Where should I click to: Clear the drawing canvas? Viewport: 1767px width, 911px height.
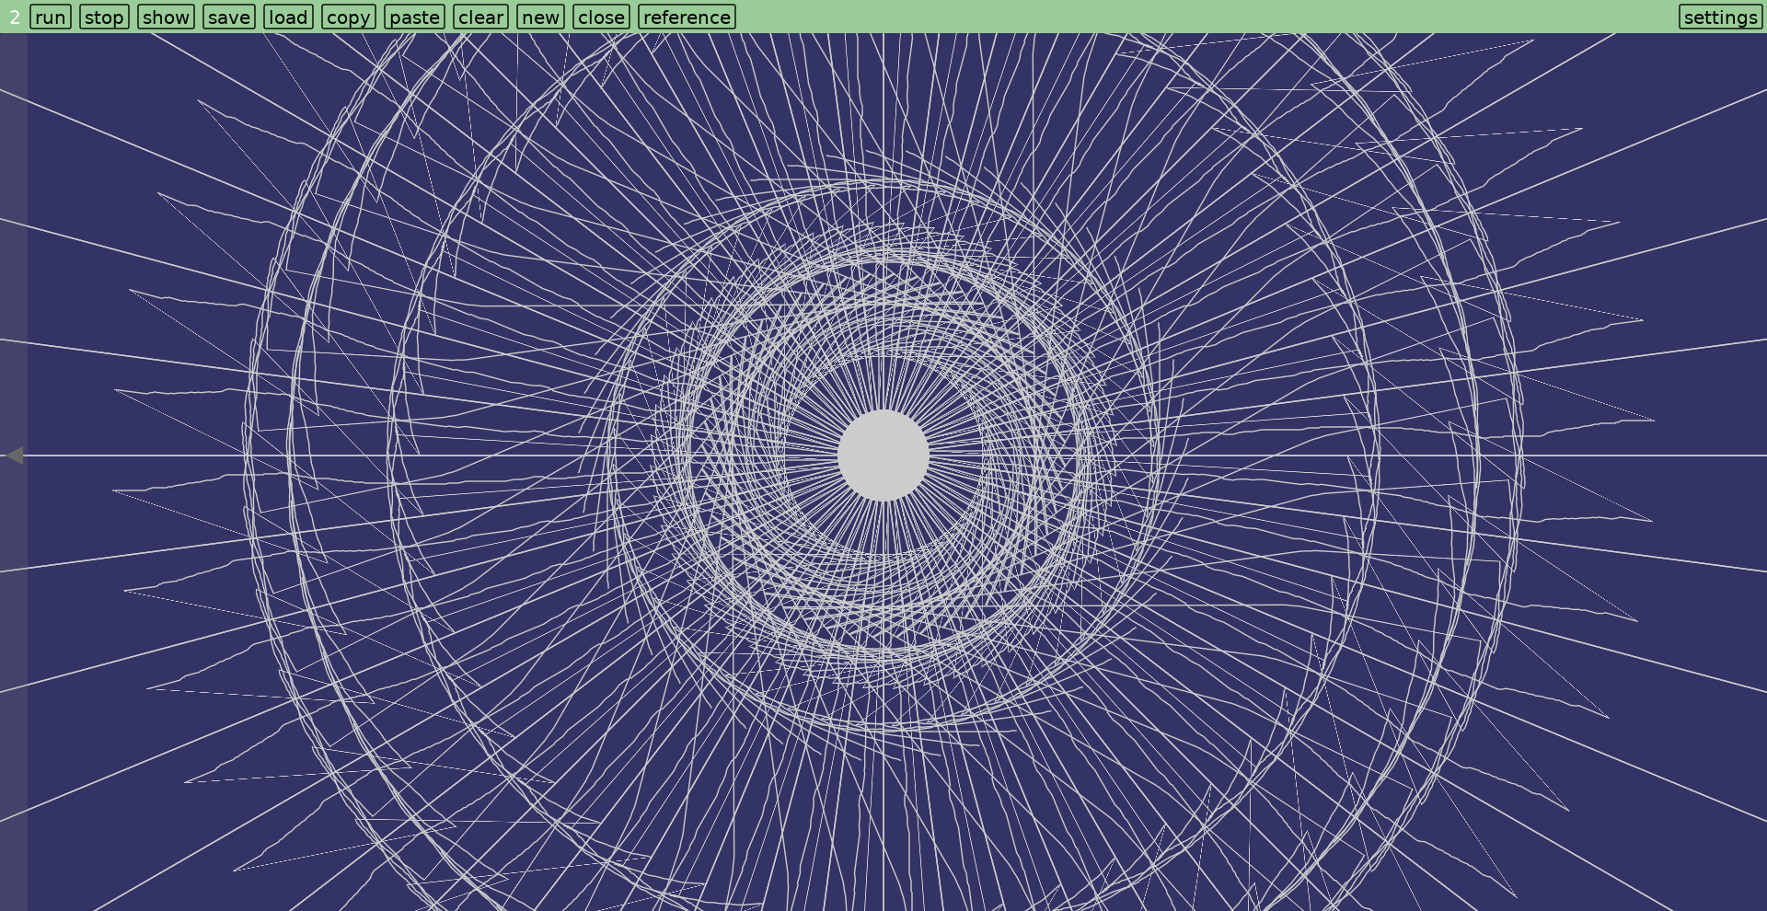coord(480,17)
